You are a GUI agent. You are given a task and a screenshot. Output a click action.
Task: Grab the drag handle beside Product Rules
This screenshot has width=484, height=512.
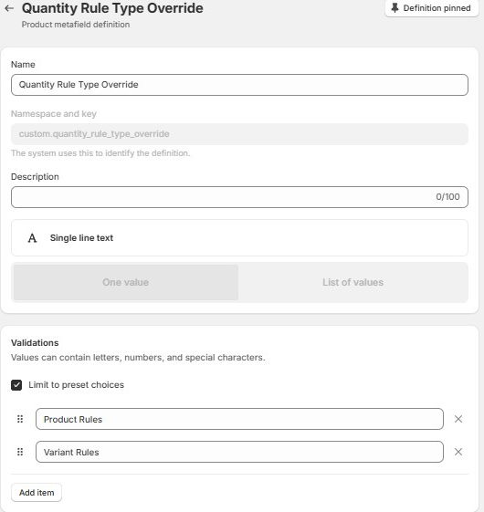[x=20, y=419]
